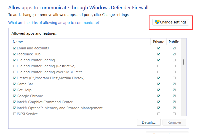Click the Private column header

[158, 42]
